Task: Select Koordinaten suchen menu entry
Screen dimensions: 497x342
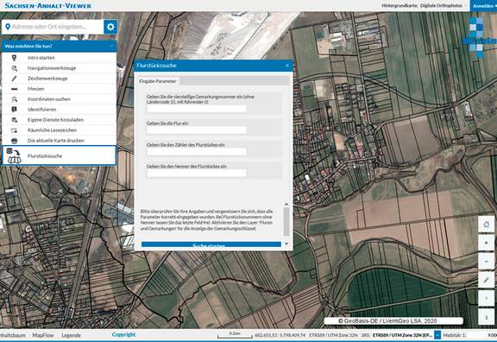Action: 60,99
